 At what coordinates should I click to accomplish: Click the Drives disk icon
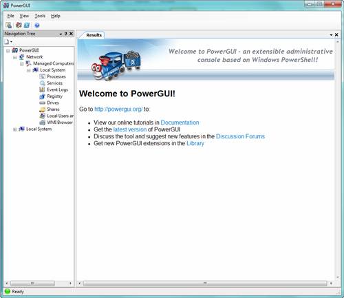42,103
